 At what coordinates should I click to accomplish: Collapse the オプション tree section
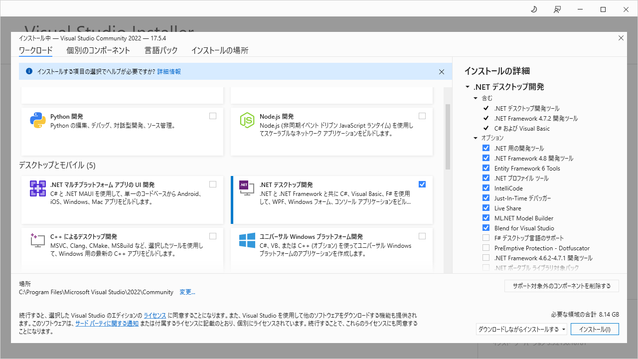(476, 138)
